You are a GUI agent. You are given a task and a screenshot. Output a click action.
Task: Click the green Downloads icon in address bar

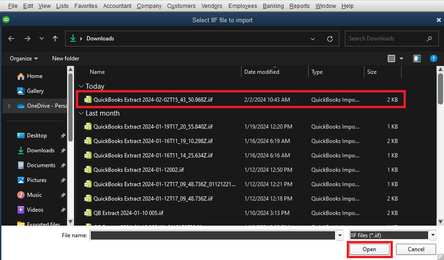click(x=73, y=38)
